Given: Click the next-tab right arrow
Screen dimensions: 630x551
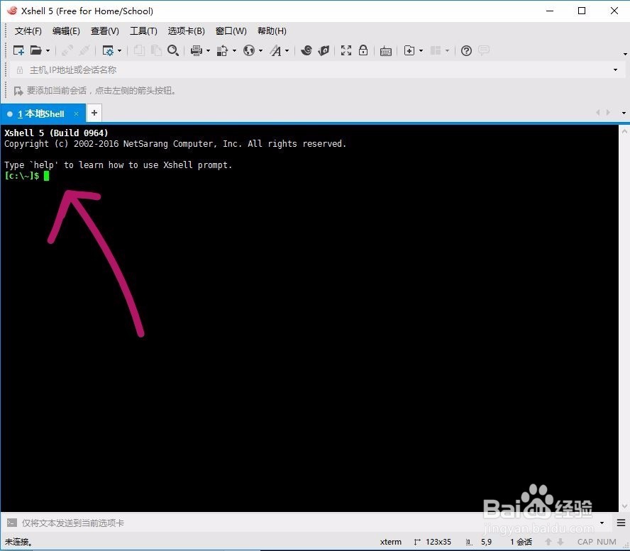Looking at the screenshot, I should [x=608, y=113].
